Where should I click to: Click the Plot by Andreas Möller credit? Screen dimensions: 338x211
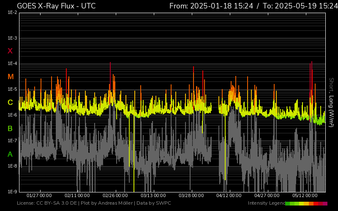107,203
